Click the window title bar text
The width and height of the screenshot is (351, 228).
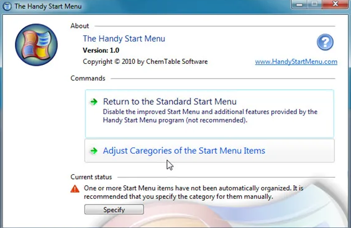pyautogui.click(x=48, y=6)
